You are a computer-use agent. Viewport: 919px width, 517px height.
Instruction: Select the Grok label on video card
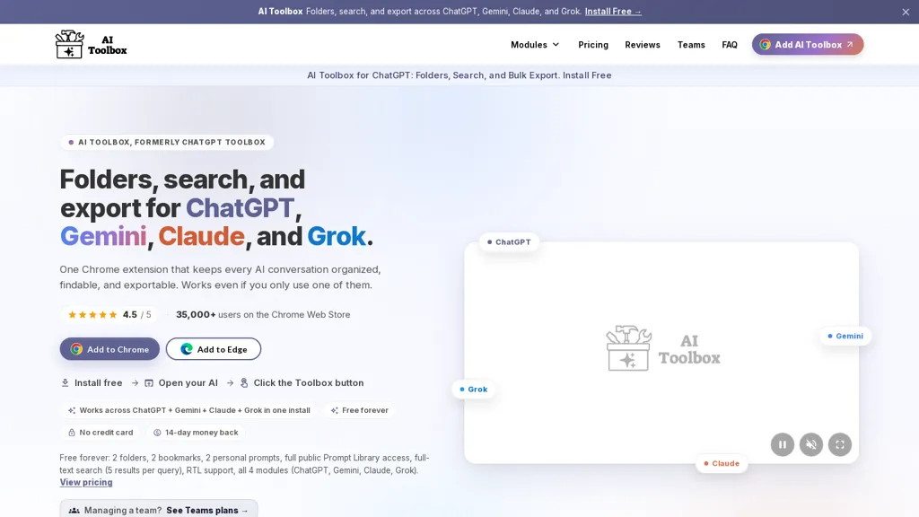click(474, 390)
